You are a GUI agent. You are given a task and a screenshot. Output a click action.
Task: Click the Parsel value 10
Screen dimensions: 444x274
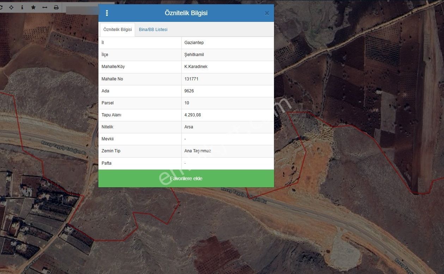point(187,103)
